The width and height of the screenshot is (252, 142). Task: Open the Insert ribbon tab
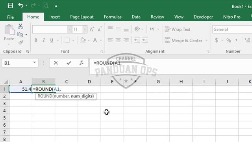coord(54,17)
